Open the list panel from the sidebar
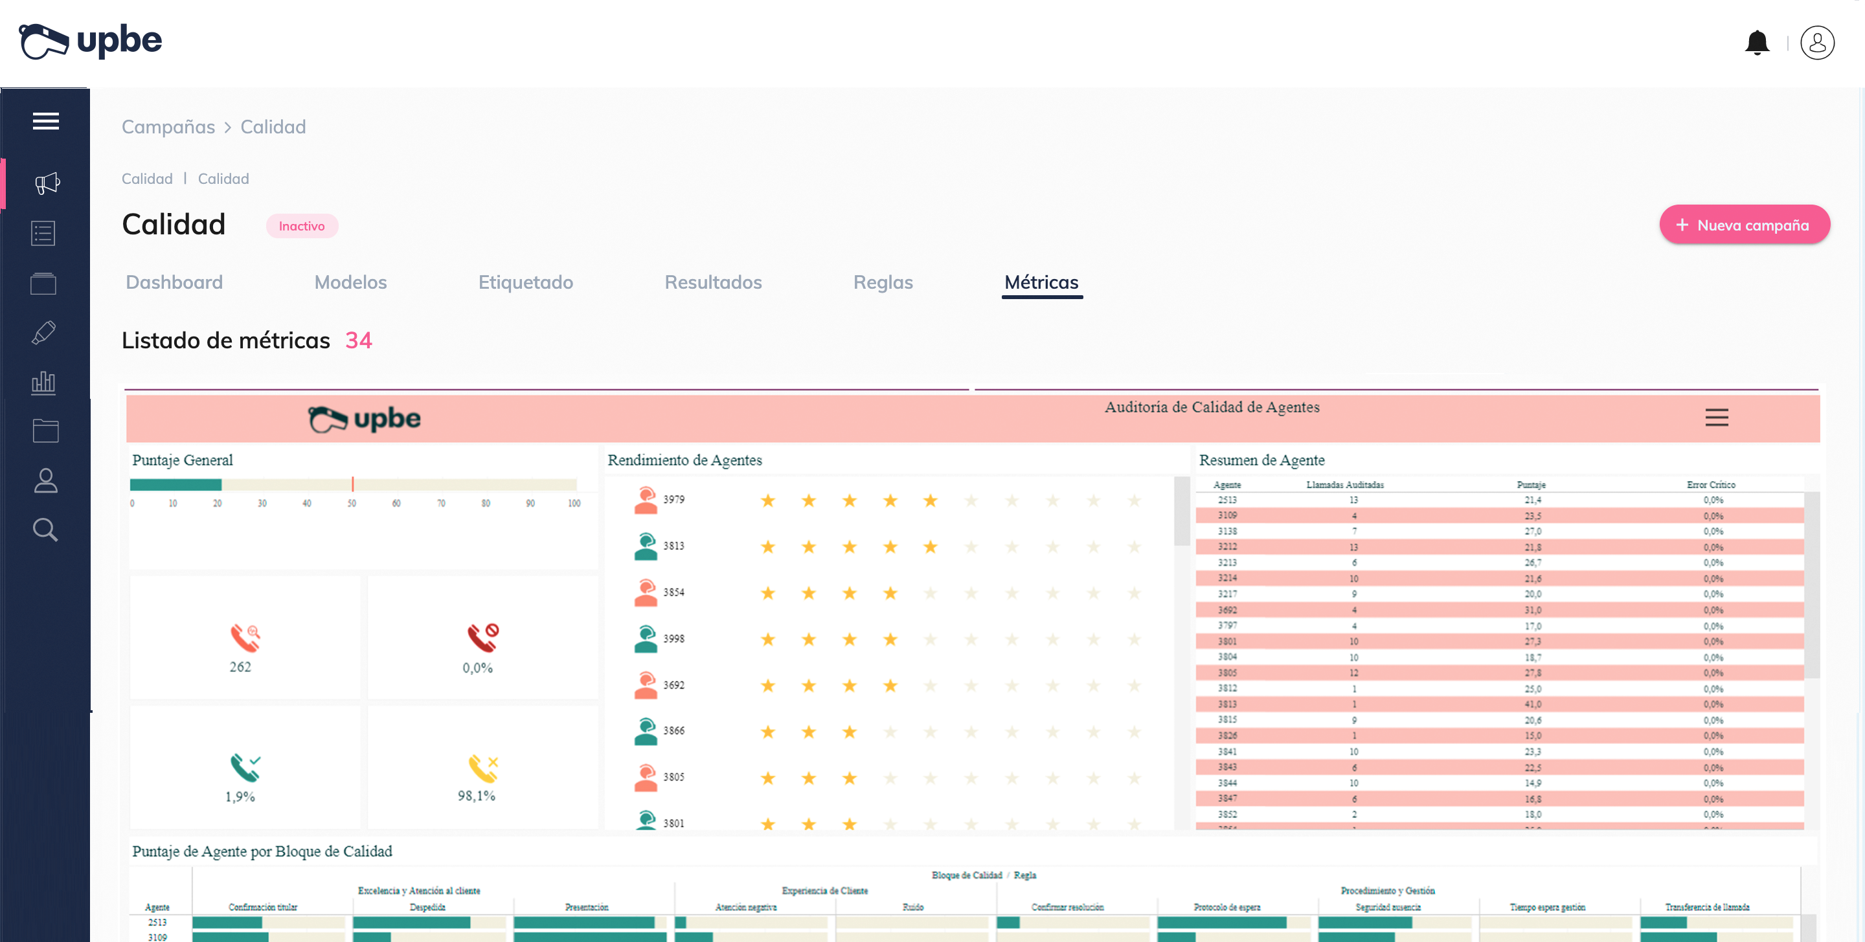 (43, 233)
